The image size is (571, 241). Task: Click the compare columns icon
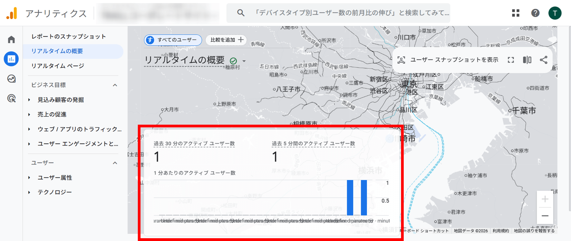point(527,60)
